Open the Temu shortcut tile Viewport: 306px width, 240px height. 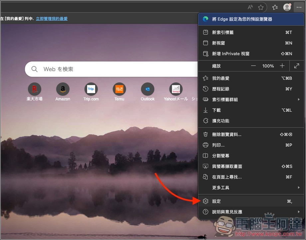(x=119, y=92)
